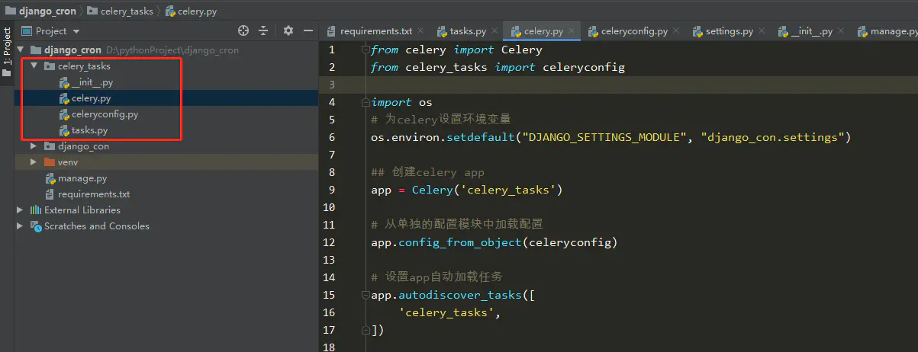
Task: Close the requirements.txt tab
Action: [421, 31]
